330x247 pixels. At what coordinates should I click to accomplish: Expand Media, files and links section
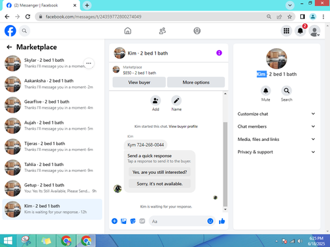click(277, 139)
